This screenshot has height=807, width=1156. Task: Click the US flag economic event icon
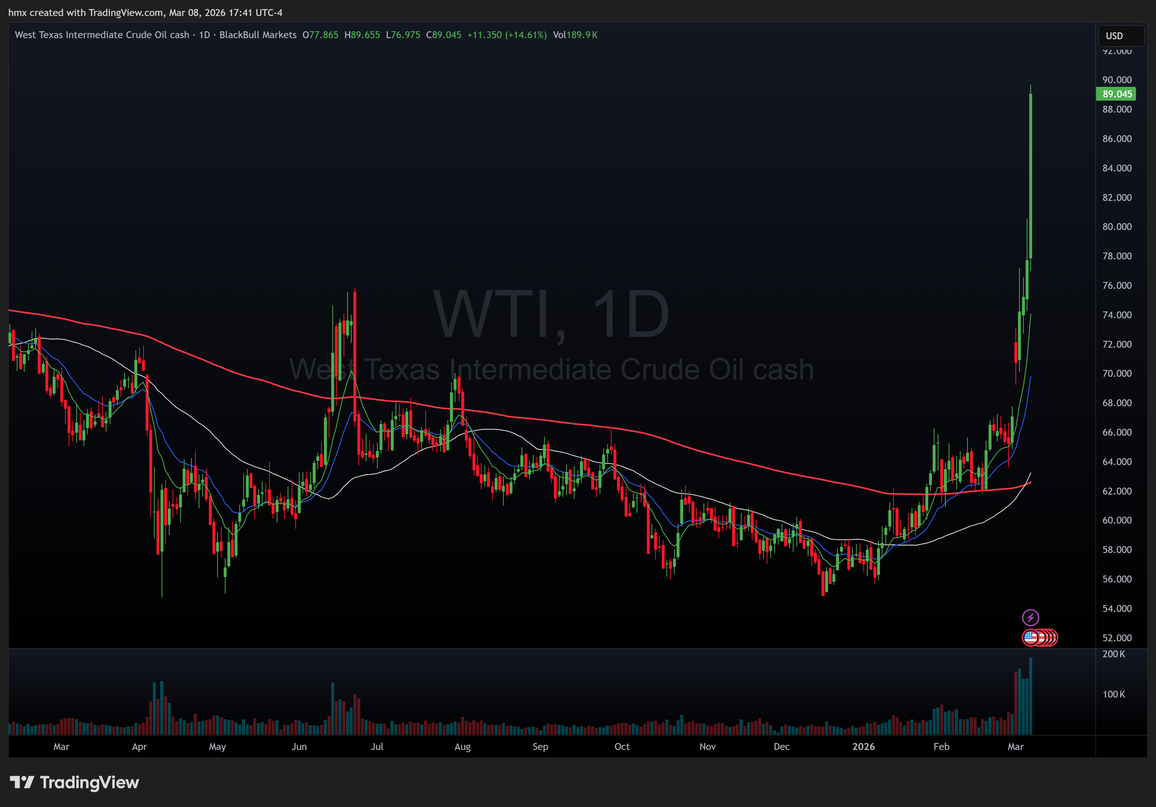[x=1031, y=638]
